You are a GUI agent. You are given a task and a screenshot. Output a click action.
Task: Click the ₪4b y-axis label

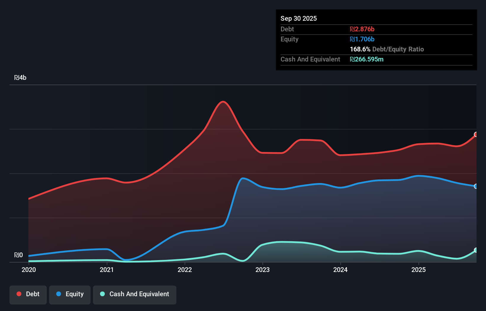pyautogui.click(x=21, y=77)
